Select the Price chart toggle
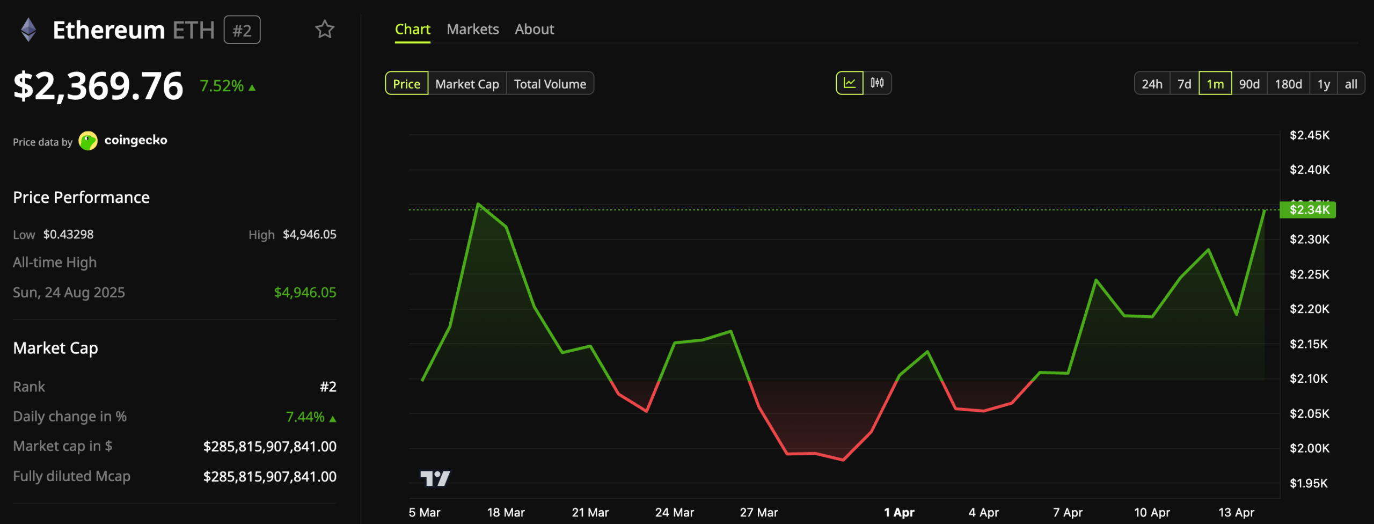Image resolution: width=1374 pixels, height=524 pixels. 406,84
